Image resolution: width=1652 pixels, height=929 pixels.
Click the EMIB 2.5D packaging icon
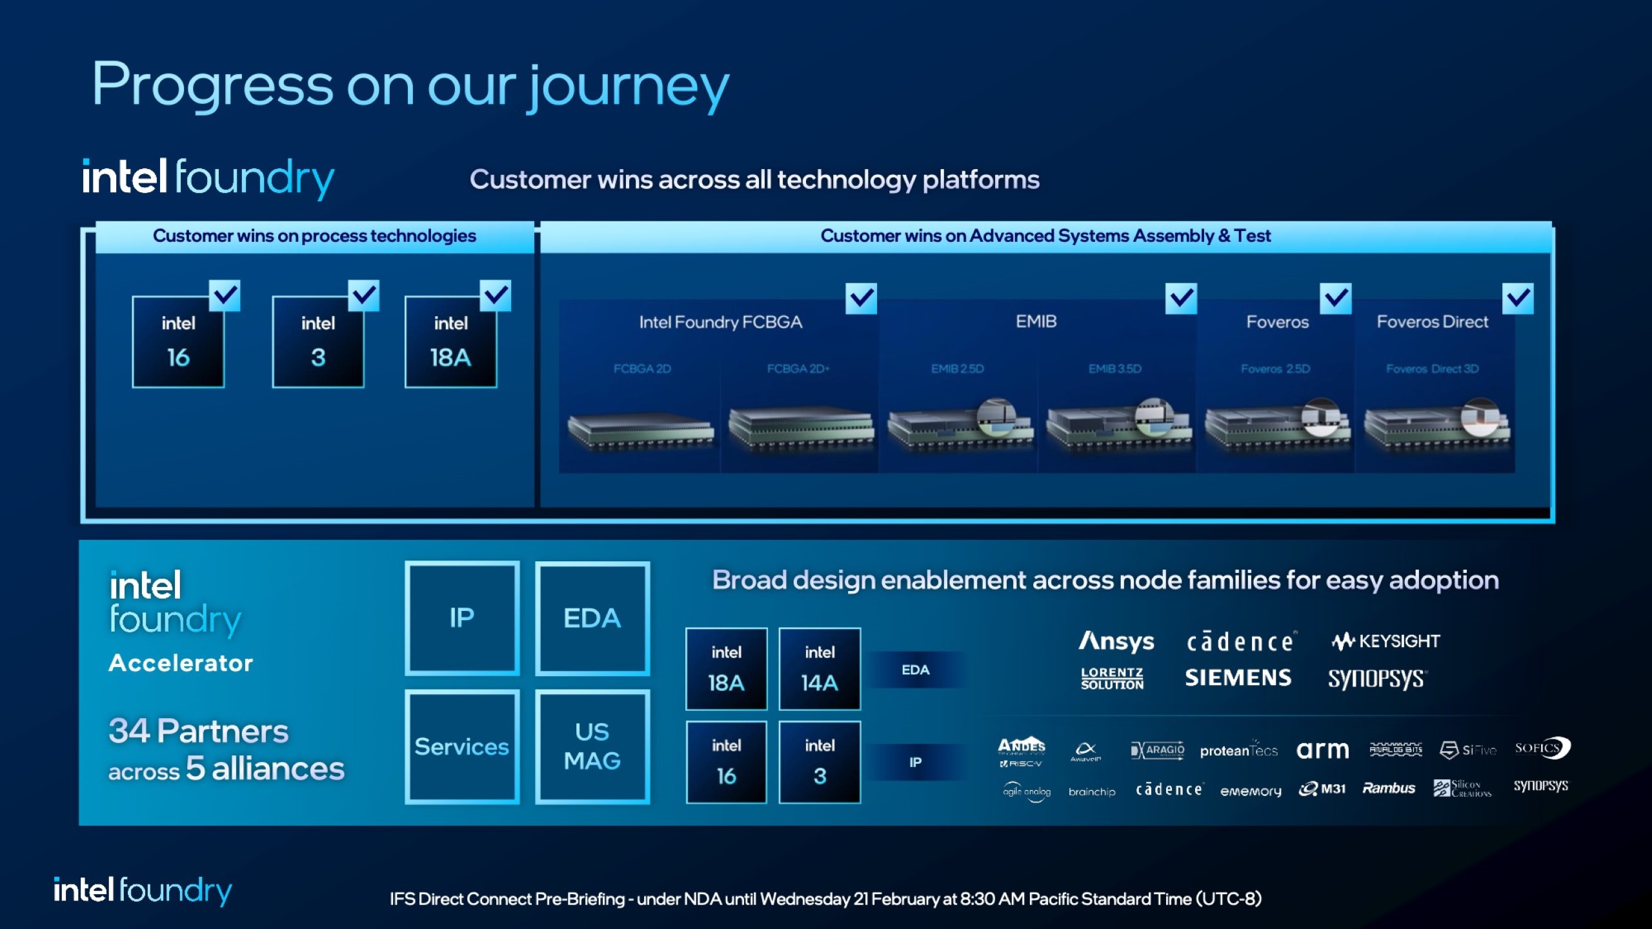pos(956,425)
